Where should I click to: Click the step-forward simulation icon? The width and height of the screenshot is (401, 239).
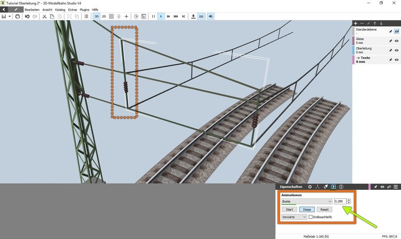coord(183,17)
